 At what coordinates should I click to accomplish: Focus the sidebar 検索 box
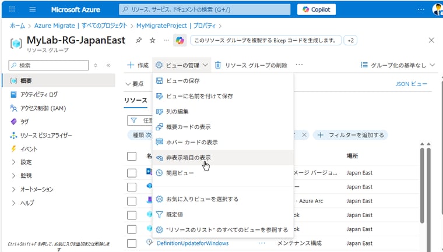coord(48,65)
